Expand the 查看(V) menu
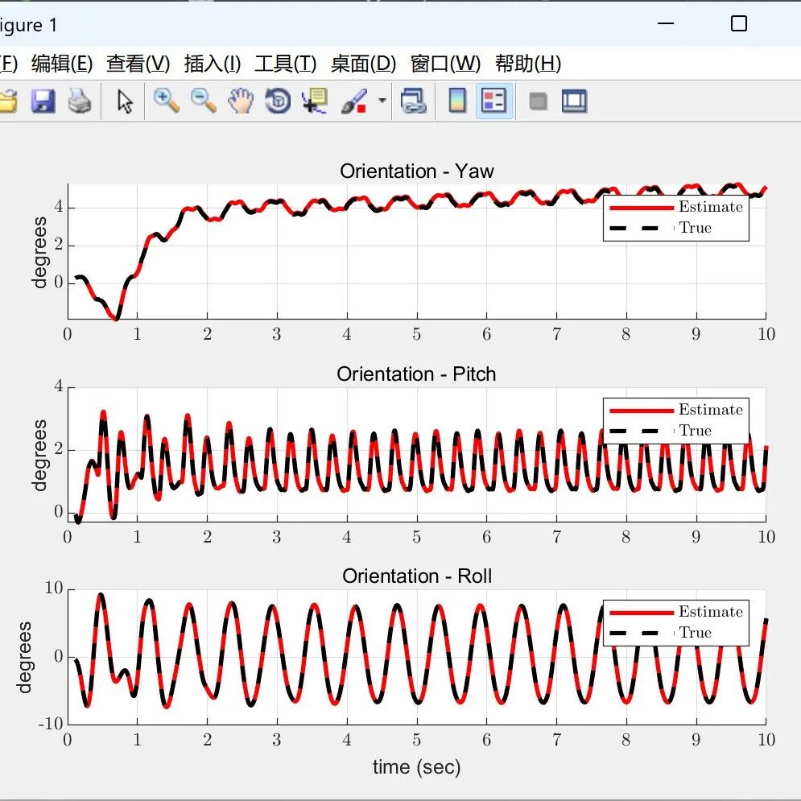This screenshot has height=801, width=801. point(138,64)
